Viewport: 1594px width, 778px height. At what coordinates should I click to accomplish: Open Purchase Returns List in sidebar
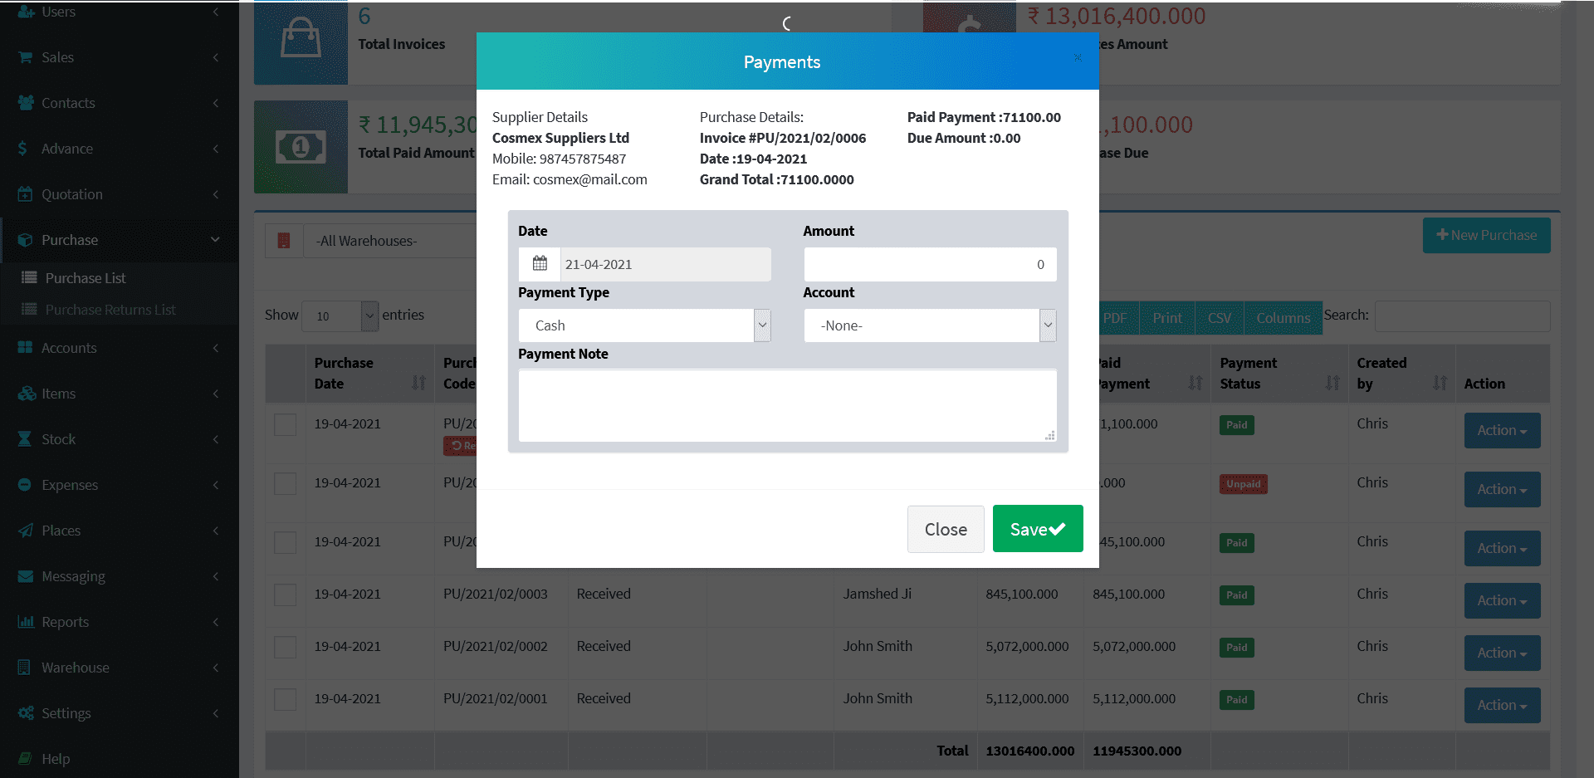[x=110, y=310]
